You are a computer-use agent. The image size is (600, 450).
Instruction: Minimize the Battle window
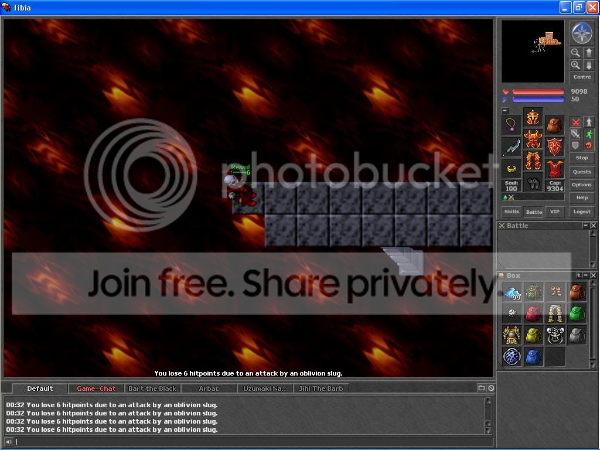click(585, 226)
